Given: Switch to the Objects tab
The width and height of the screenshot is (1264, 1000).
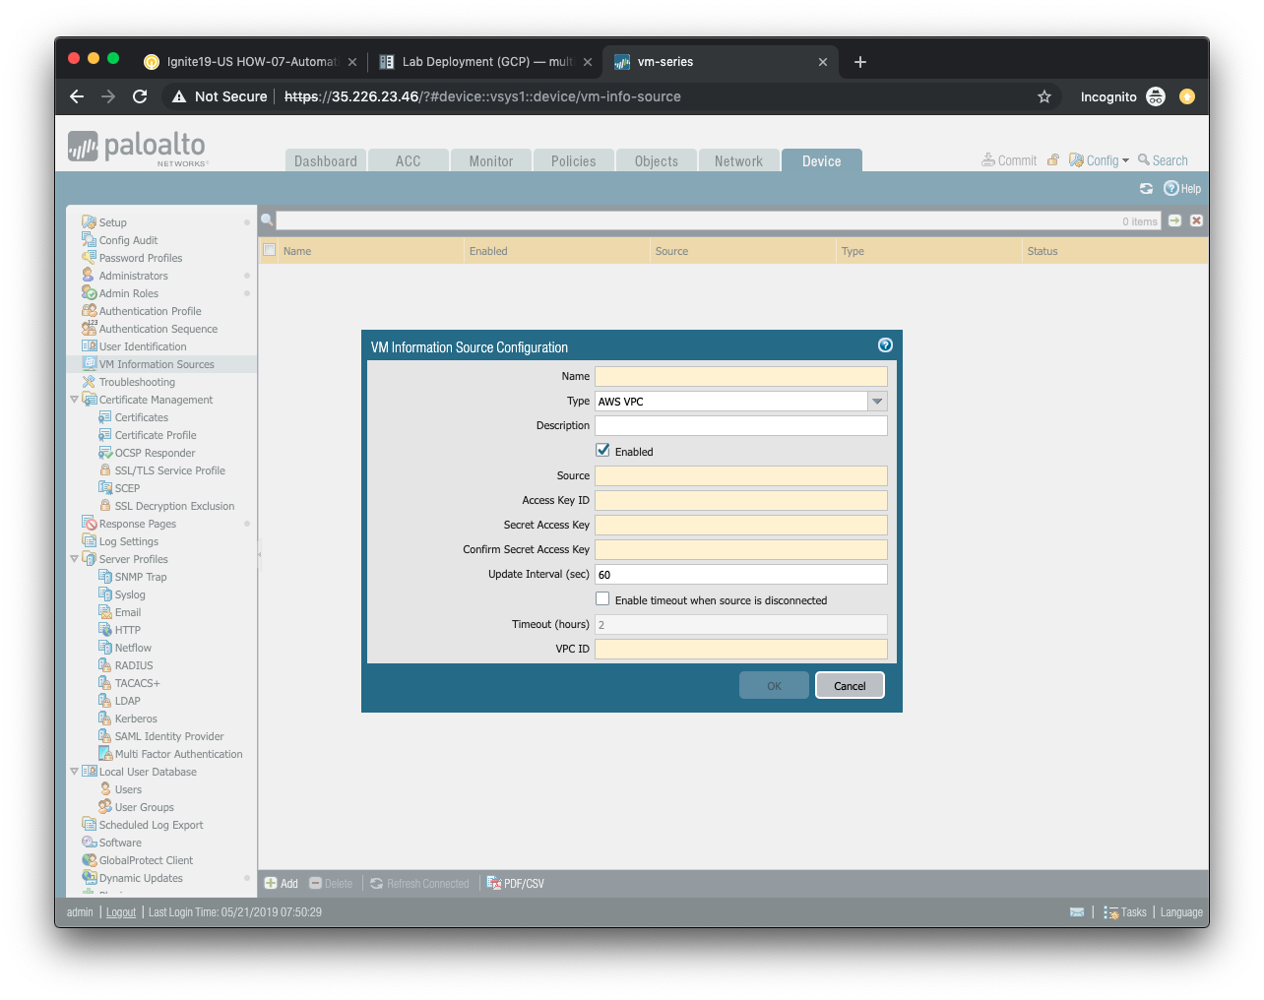Looking at the screenshot, I should tap(657, 160).
